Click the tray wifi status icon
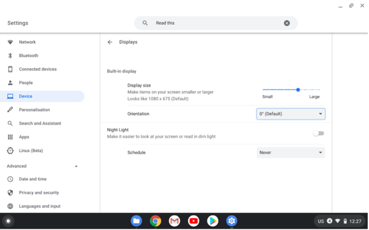This screenshot has height=230, width=369. tap(338, 221)
